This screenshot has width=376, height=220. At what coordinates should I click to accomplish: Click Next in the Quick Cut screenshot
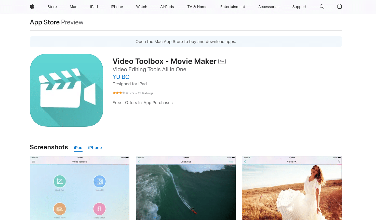(231, 162)
